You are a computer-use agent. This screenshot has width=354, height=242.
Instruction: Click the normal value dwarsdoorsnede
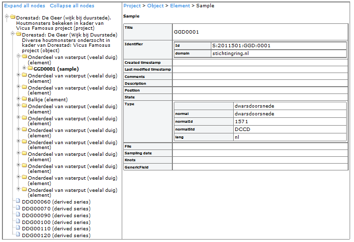coord(255,114)
